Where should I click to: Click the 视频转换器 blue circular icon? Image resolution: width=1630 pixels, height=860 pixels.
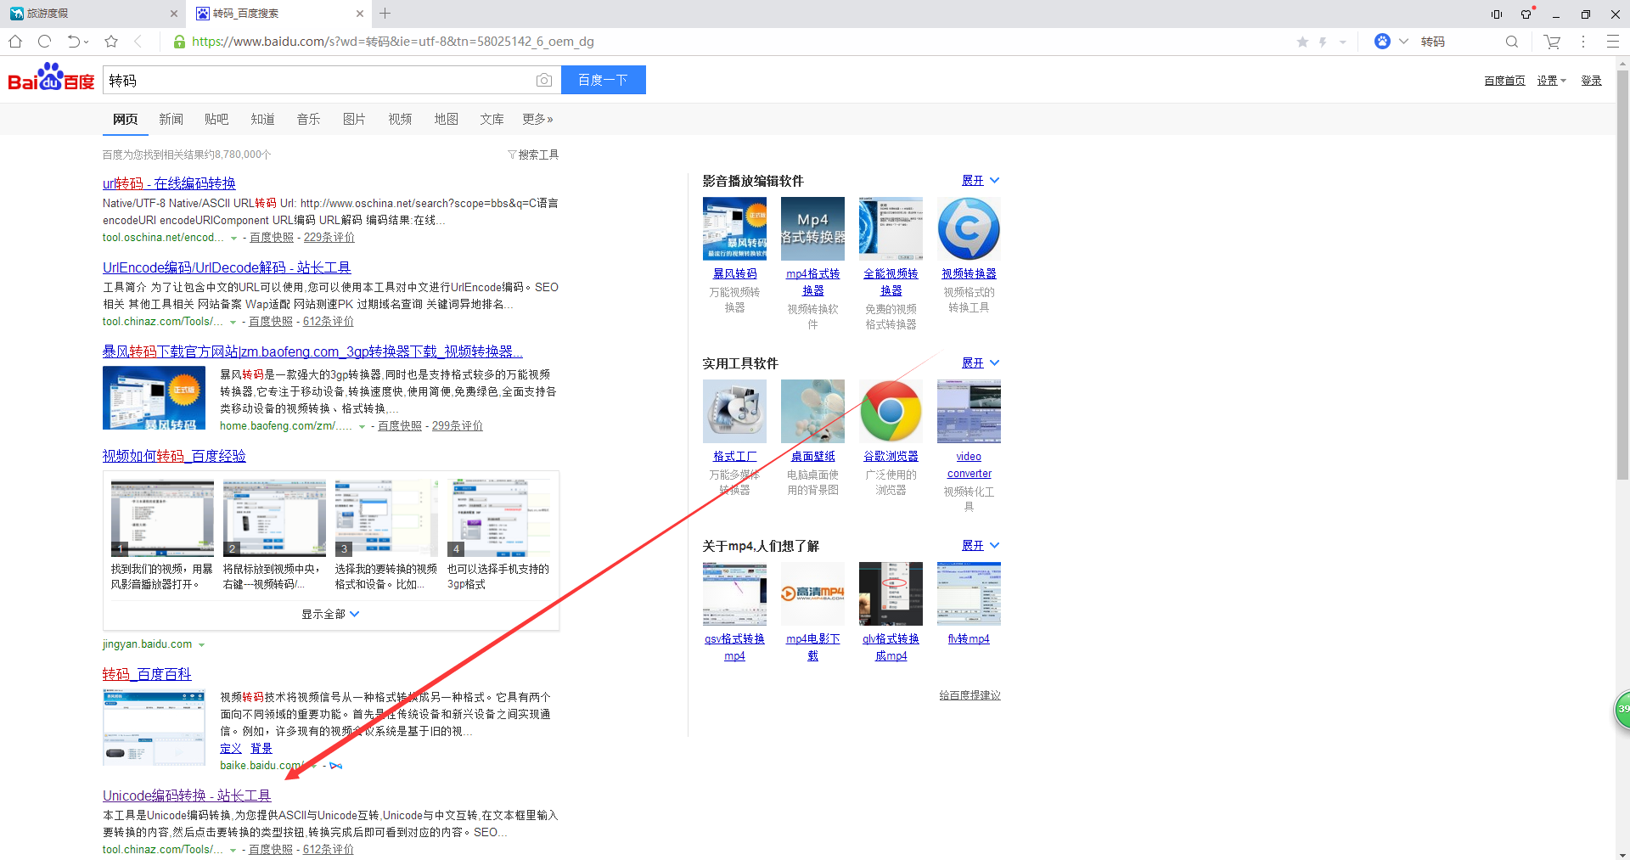(x=969, y=228)
